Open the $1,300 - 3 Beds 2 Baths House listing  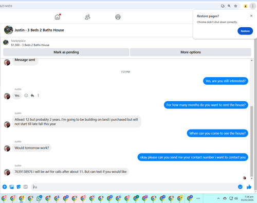pos(30,45)
